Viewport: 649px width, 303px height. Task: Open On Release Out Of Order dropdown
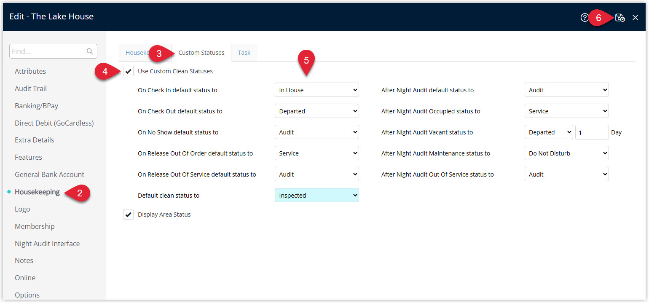317,153
